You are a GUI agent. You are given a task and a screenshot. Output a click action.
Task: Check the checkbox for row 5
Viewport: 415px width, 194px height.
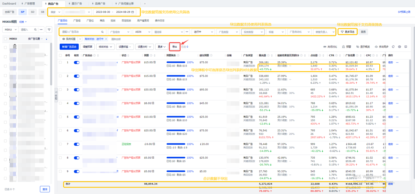pyautogui.click(x=60, y=117)
